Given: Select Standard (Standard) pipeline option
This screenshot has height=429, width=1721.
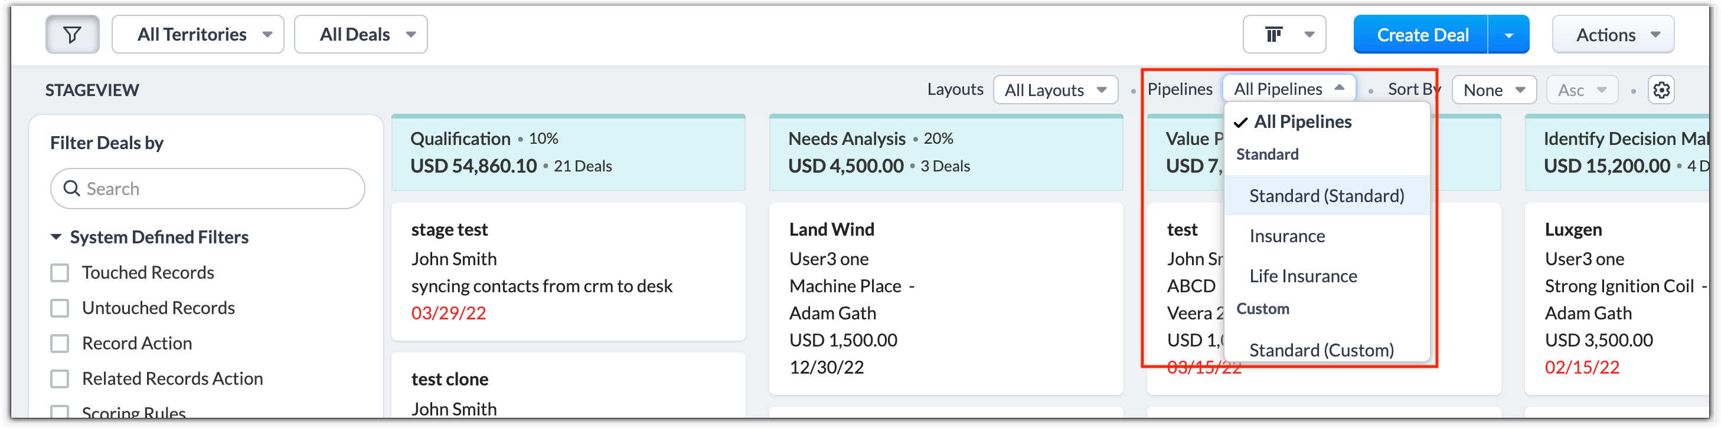Looking at the screenshot, I should click(x=1326, y=196).
